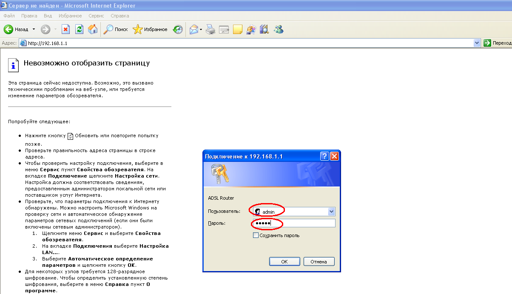
Task: Click the Edit page icon
Action: (x=224, y=29)
